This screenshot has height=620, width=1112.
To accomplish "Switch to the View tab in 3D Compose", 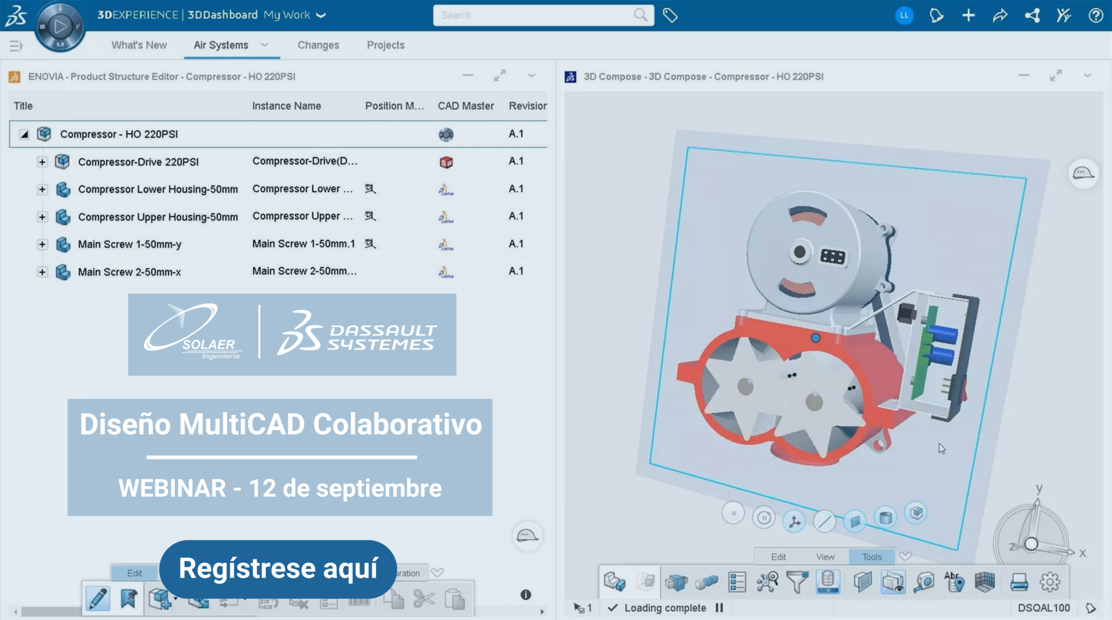I will coord(825,556).
